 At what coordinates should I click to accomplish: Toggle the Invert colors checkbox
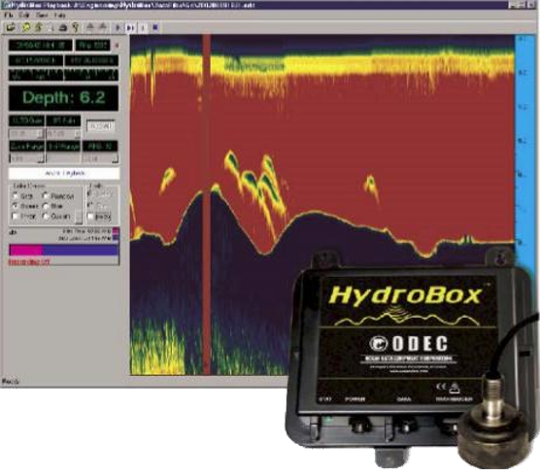16,217
